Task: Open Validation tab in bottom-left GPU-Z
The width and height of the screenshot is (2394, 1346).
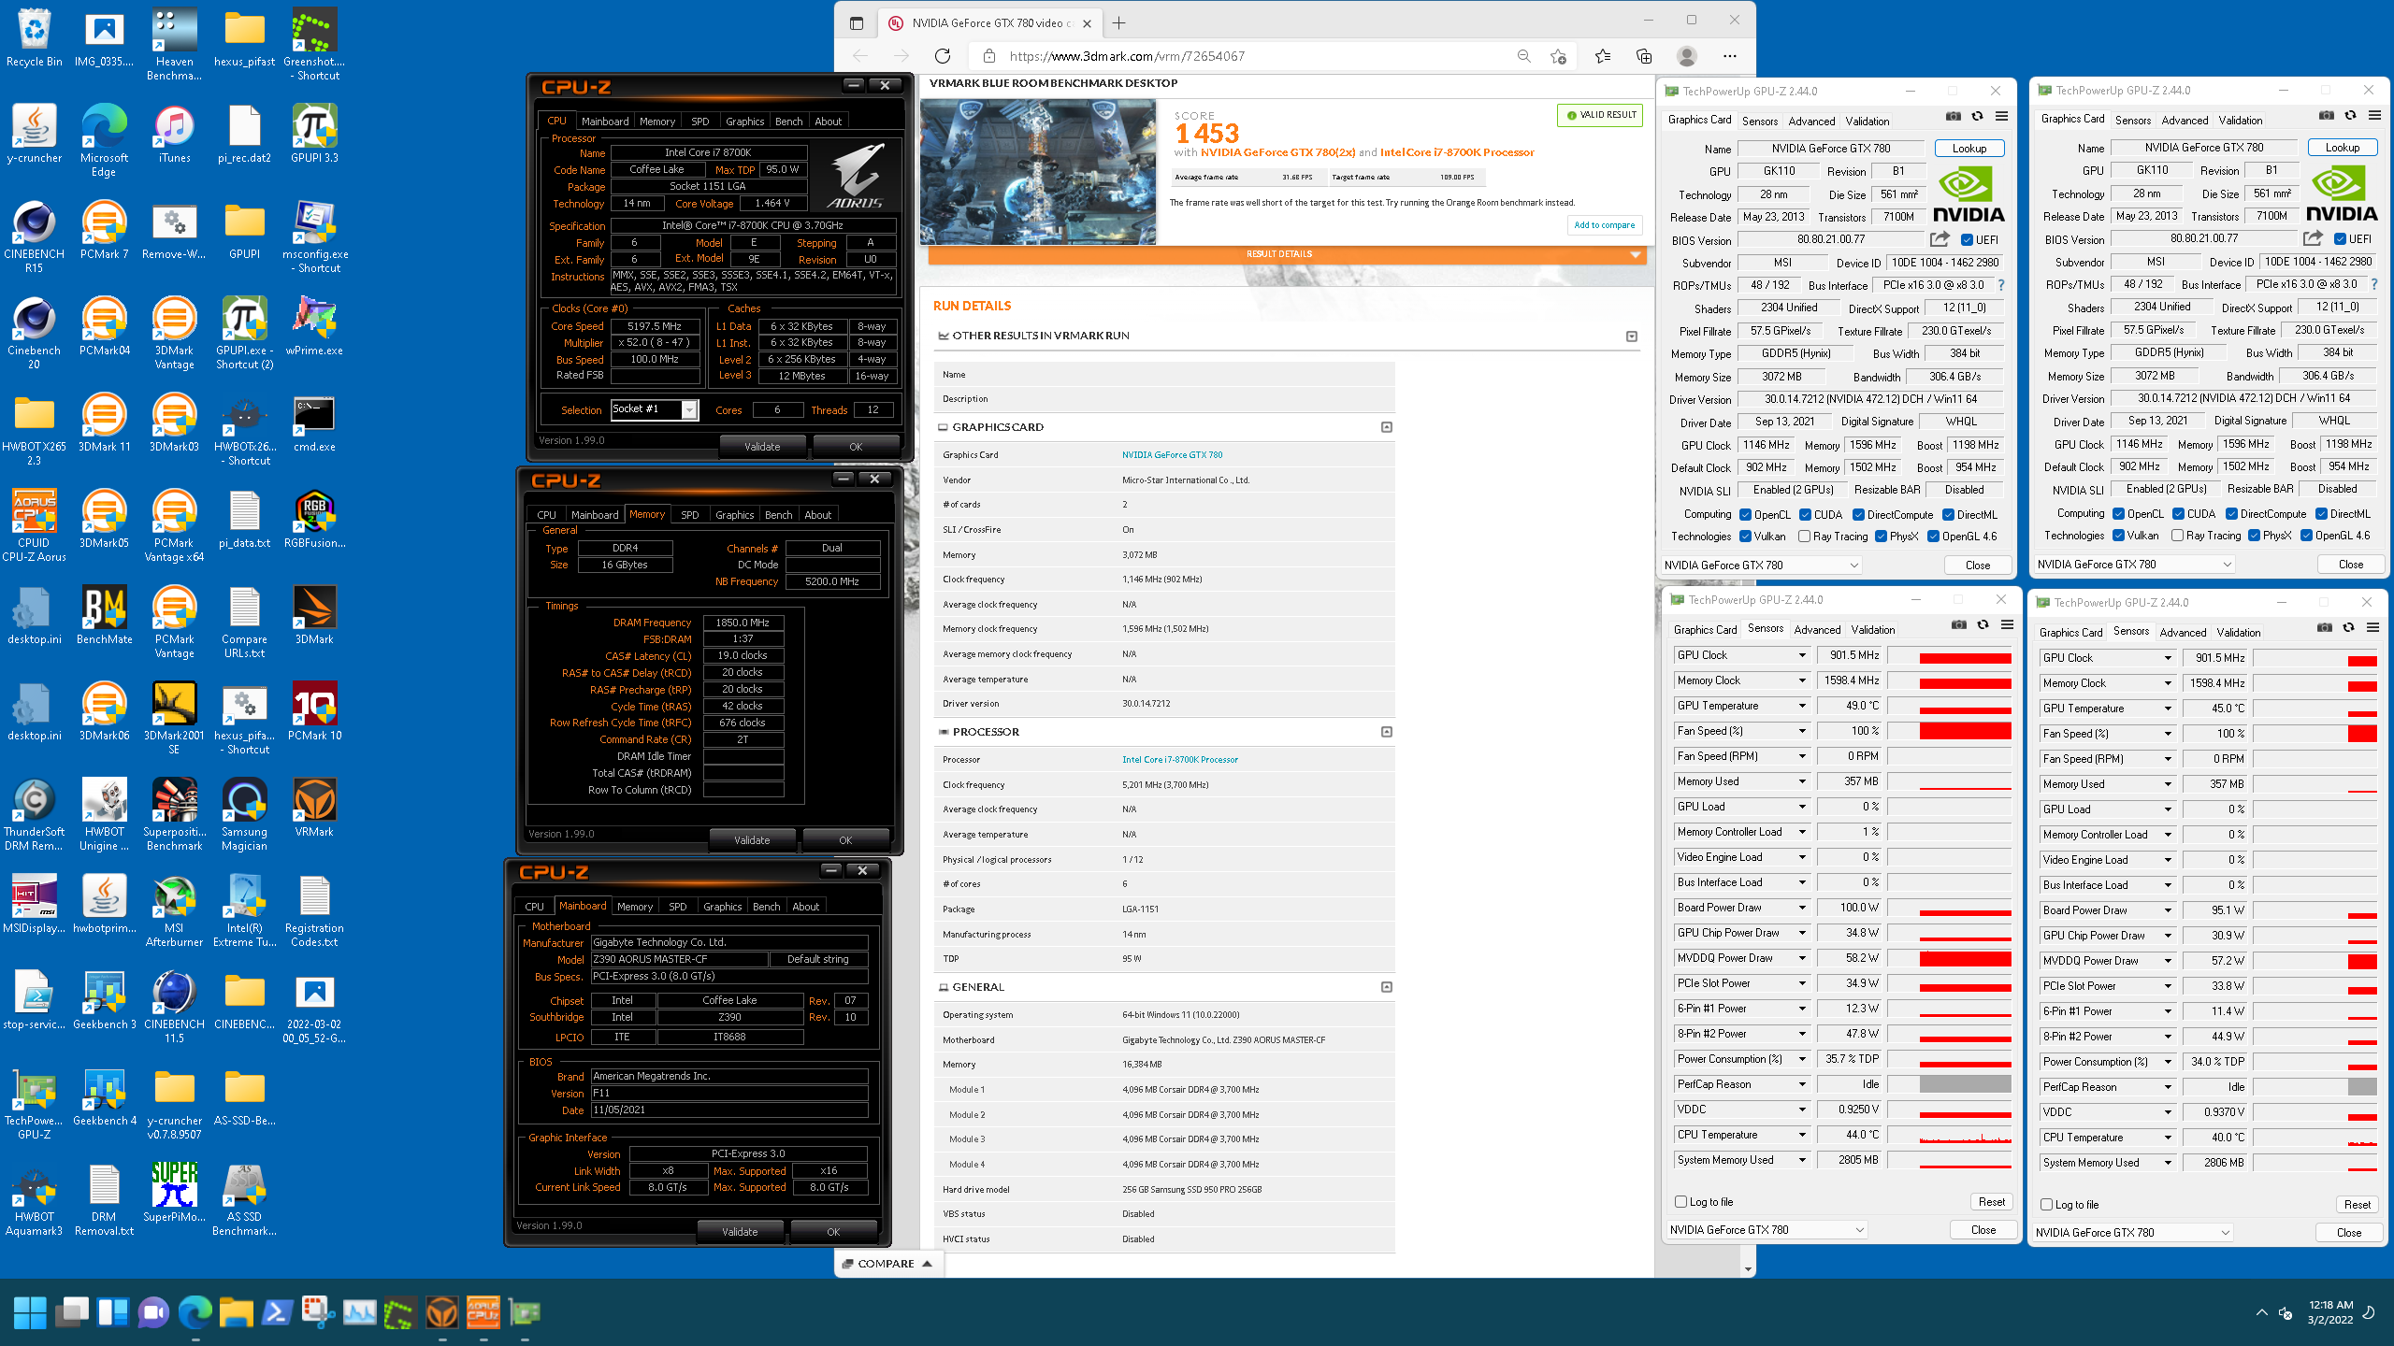Action: (x=1872, y=630)
